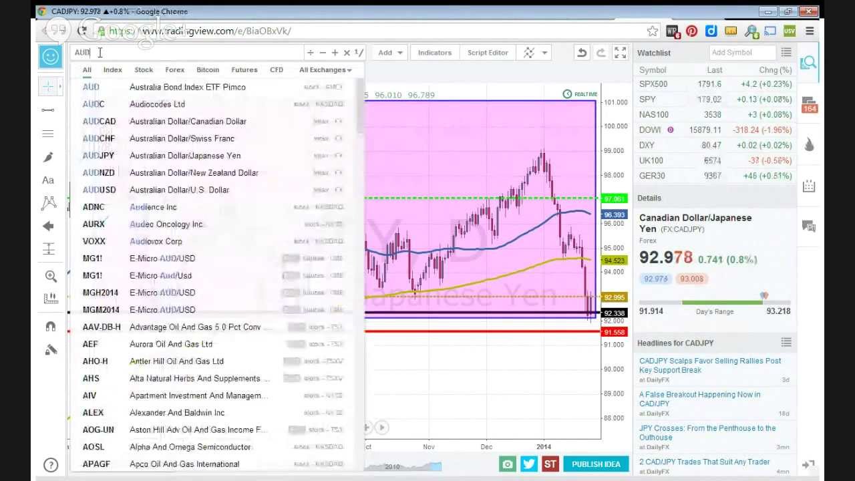The image size is (855, 481).
Task: Click the Day's Range slider bar
Action: [714, 303]
